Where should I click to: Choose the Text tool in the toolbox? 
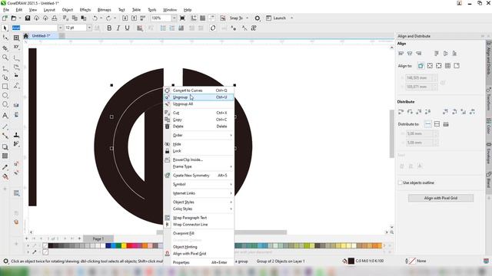(5, 116)
